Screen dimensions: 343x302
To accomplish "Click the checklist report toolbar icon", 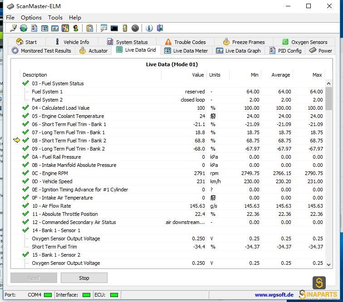I will (x=34, y=28).
